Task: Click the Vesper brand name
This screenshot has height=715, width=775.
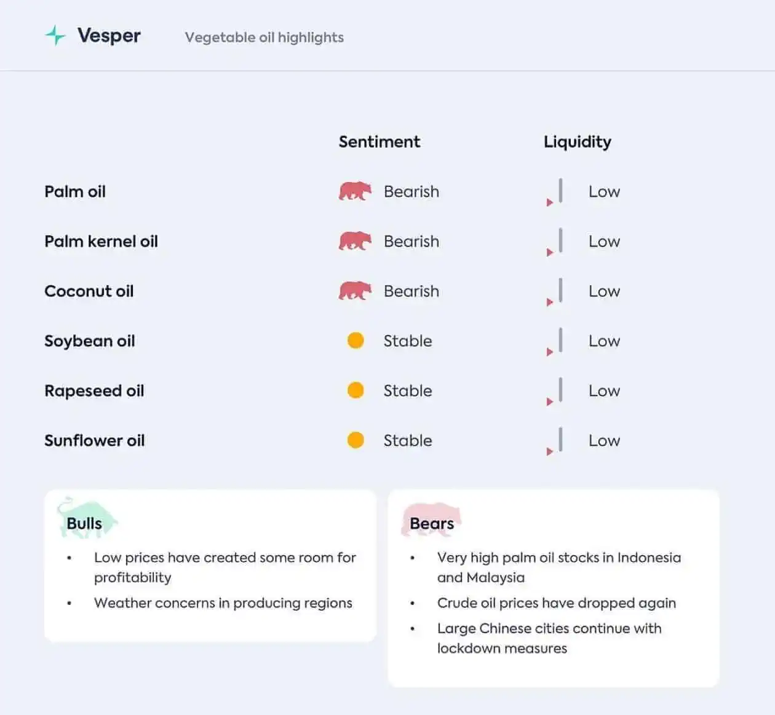Action: pyautogui.click(x=109, y=36)
